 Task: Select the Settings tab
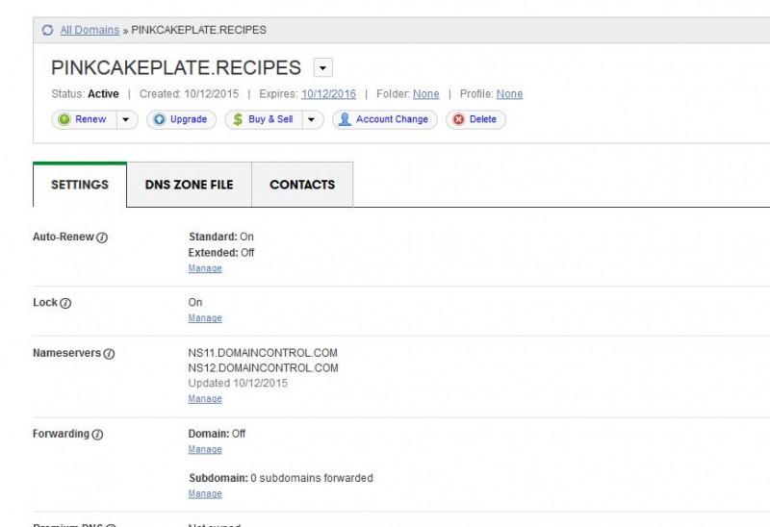80,185
